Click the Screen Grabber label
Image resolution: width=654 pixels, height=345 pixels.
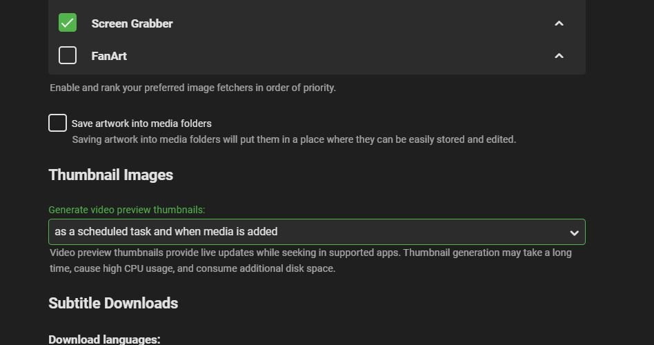132,23
